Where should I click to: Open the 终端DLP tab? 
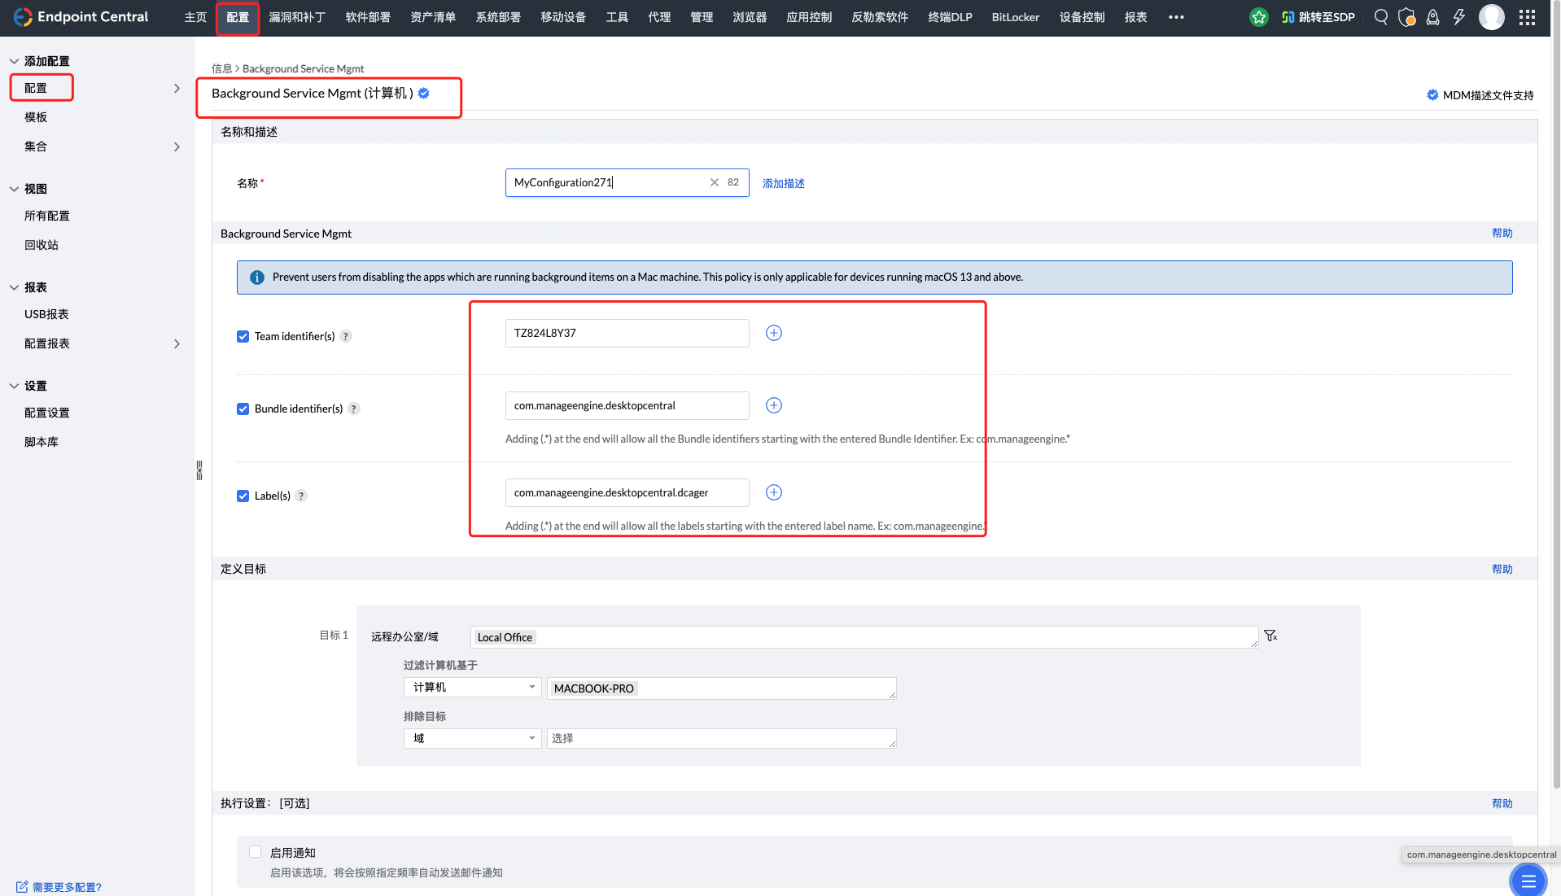(950, 17)
